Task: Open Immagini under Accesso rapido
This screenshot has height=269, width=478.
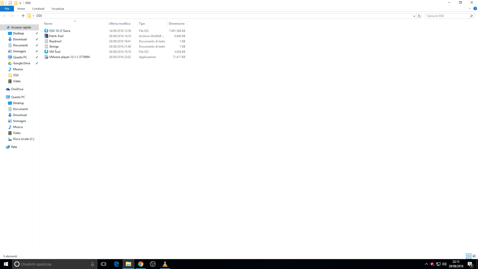Action: tap(19, 51)
